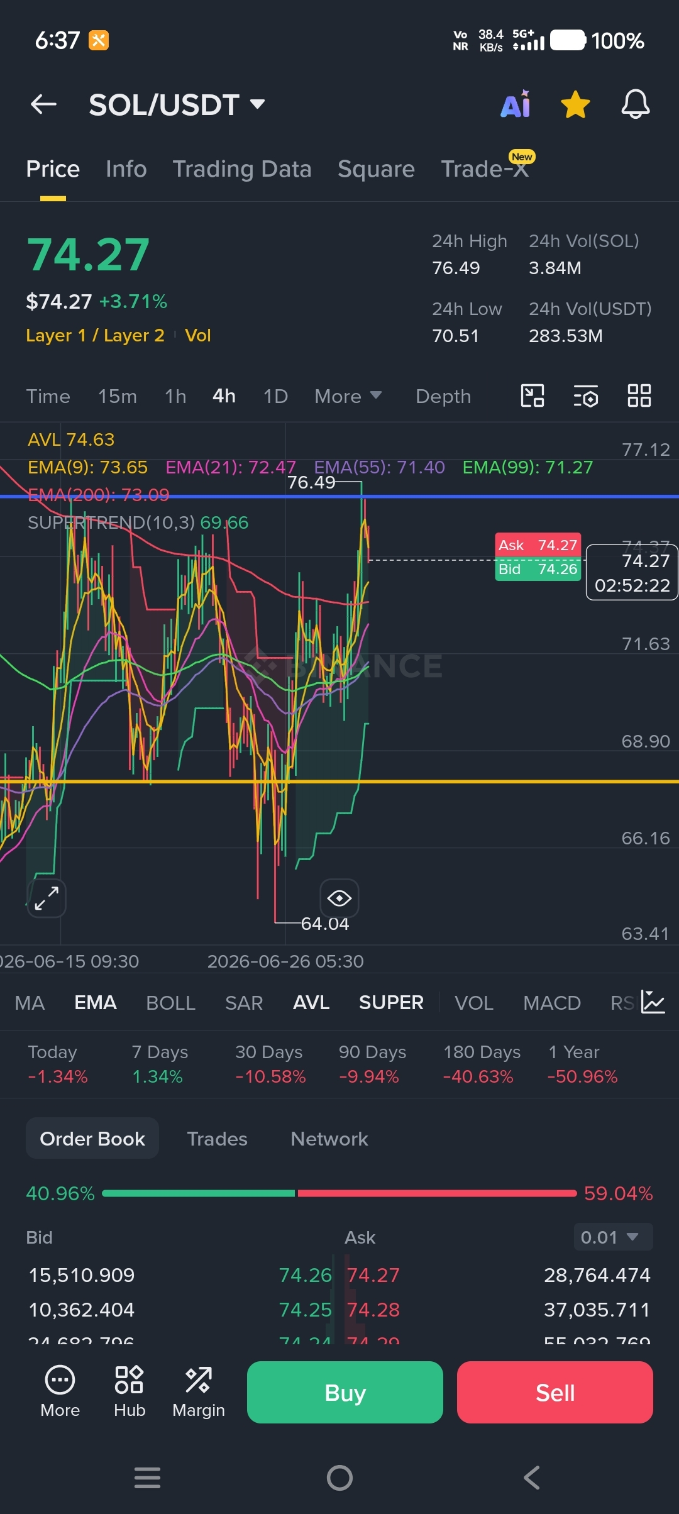The image size is (679, 1514).
Task: Open price alert bell icon
Action: pyautogui.click(x=636, y=104)
